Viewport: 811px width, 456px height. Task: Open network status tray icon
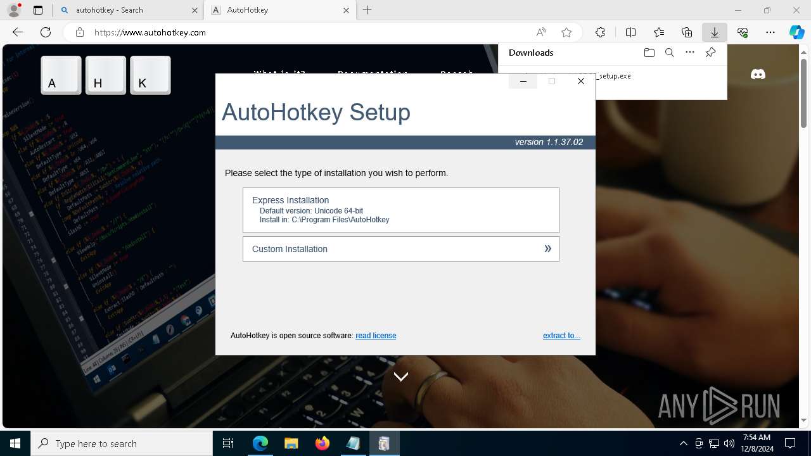(x=714, y=443)
